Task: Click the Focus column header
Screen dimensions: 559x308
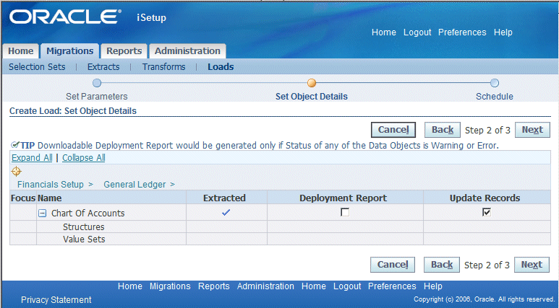Action: point(23,198)
